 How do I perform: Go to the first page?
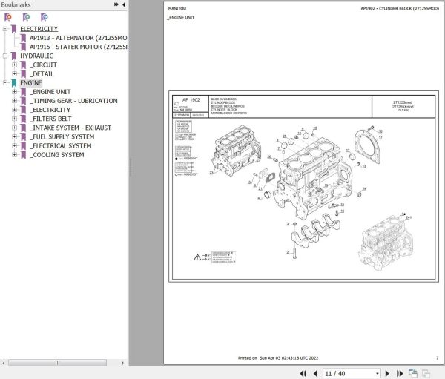pyautogui.click(x=303, y=373)
